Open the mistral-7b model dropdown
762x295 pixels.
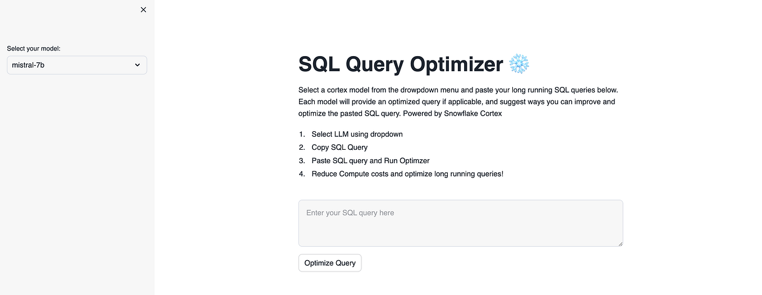tap(77, 65)
